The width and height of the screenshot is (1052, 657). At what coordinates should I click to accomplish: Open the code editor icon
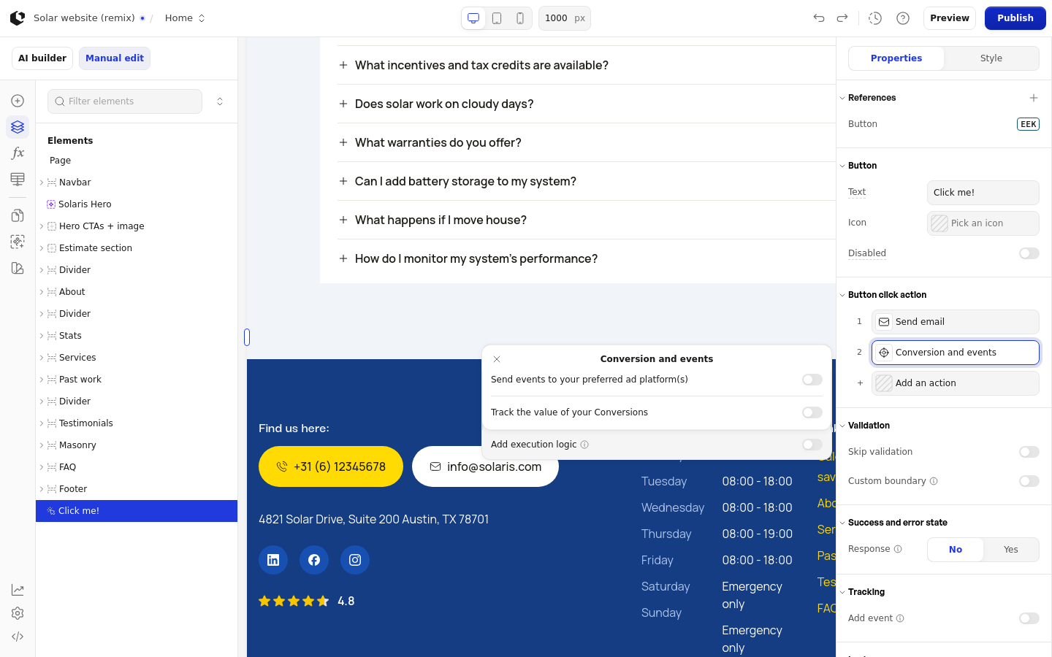click(18, 637)
